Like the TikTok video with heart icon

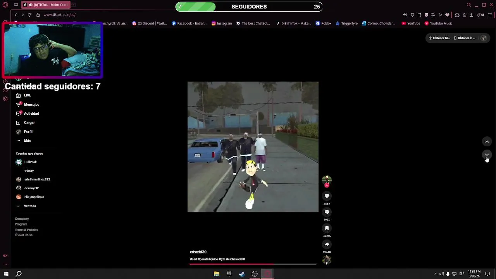pos(327,196)
